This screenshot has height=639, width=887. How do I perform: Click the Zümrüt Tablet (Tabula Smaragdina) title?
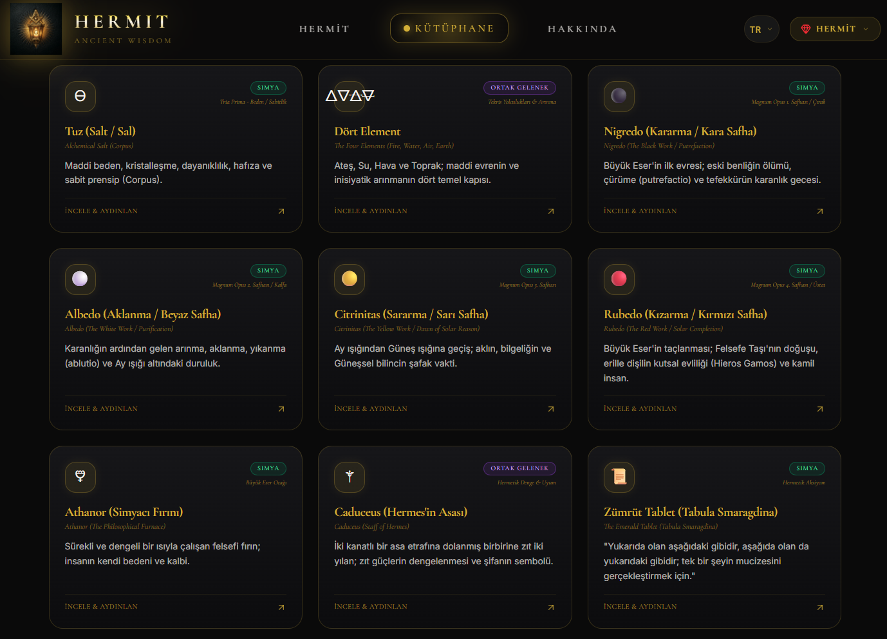[691, 512]
